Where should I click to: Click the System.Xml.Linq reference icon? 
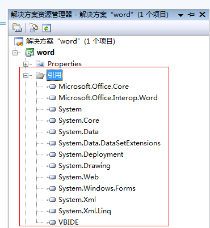(52, 211)
